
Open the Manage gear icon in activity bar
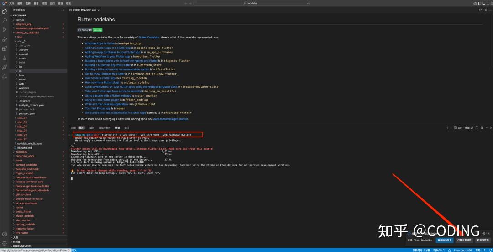(x=5, y=243)
